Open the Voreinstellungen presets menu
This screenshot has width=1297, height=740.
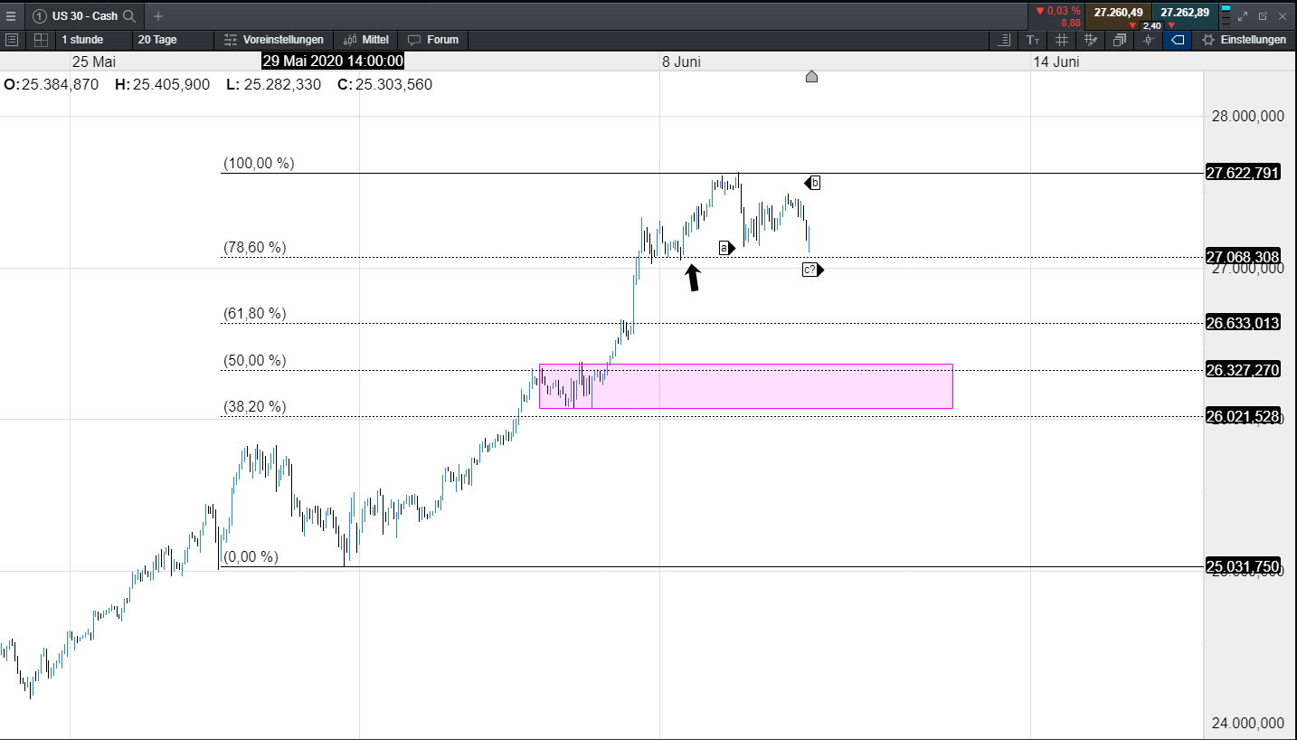coord(274,40)
